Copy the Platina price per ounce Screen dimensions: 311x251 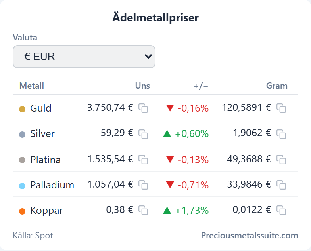click(143, 160)
